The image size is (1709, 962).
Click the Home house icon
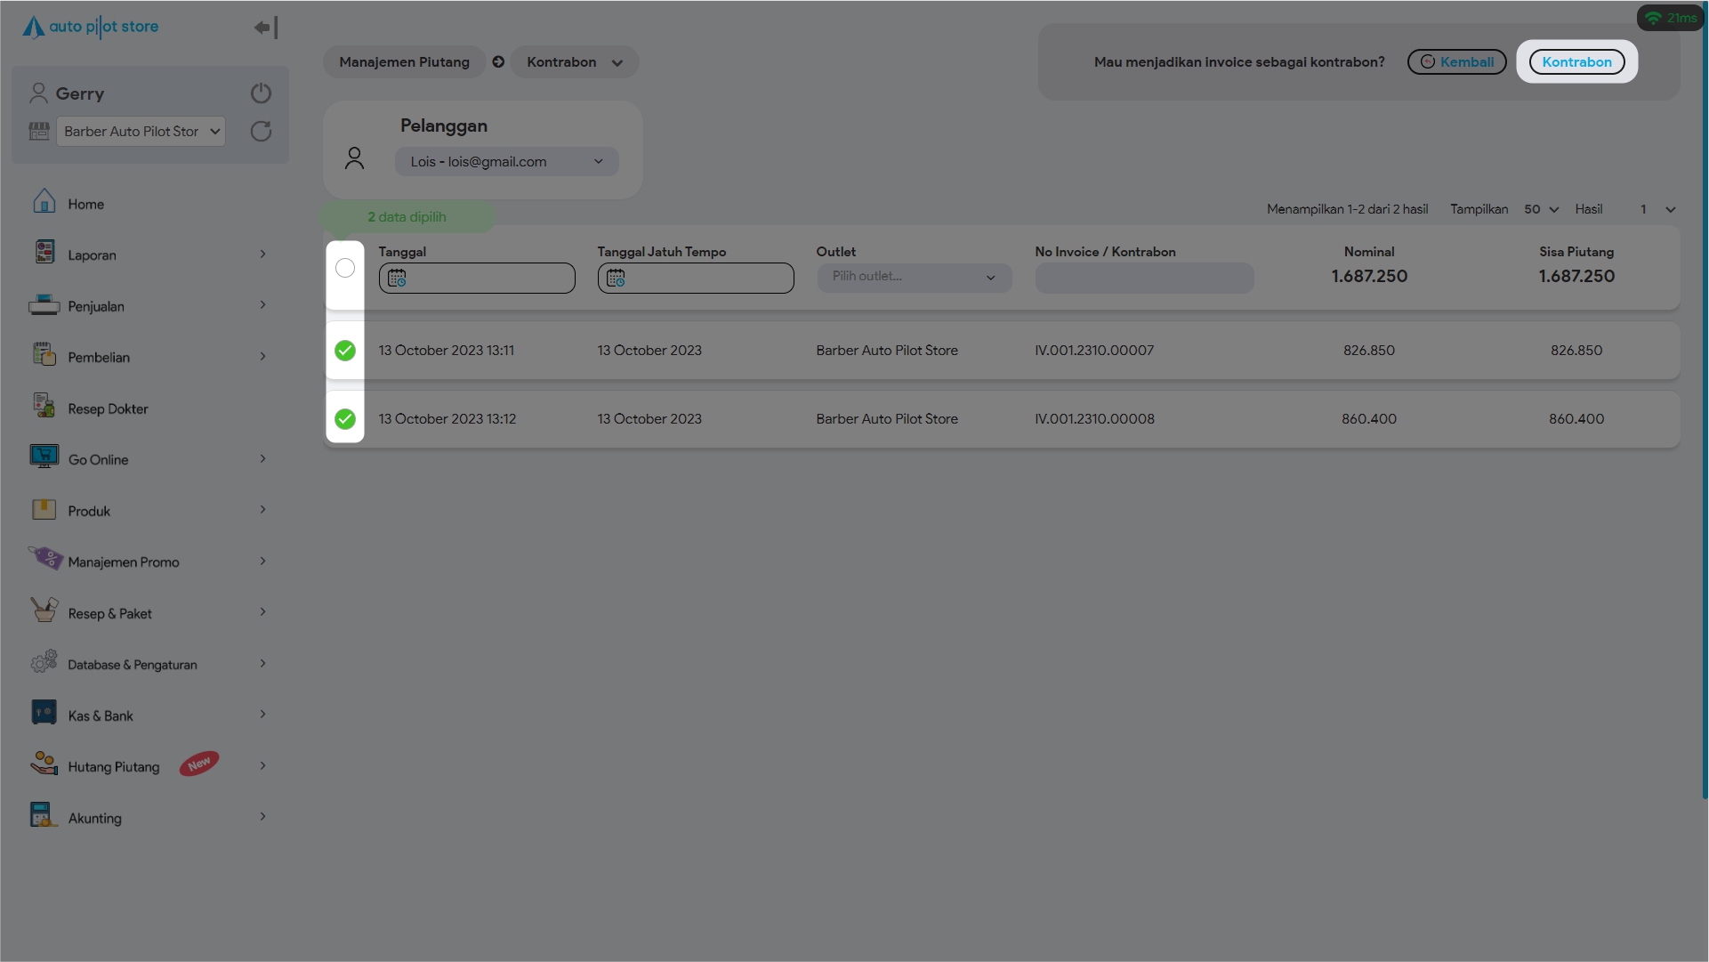pyautogui.click(x=44, y=202)
